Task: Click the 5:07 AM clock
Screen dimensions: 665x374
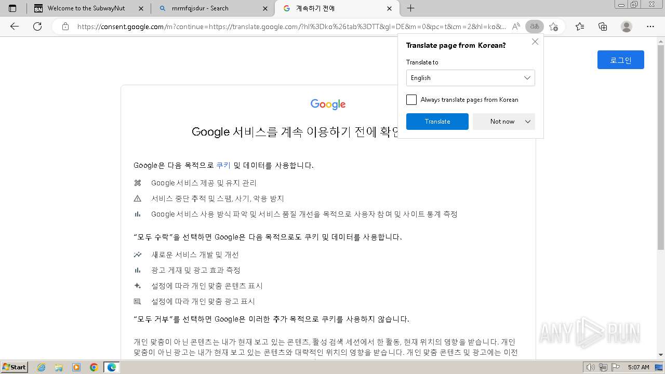Action: coord(639,367)
